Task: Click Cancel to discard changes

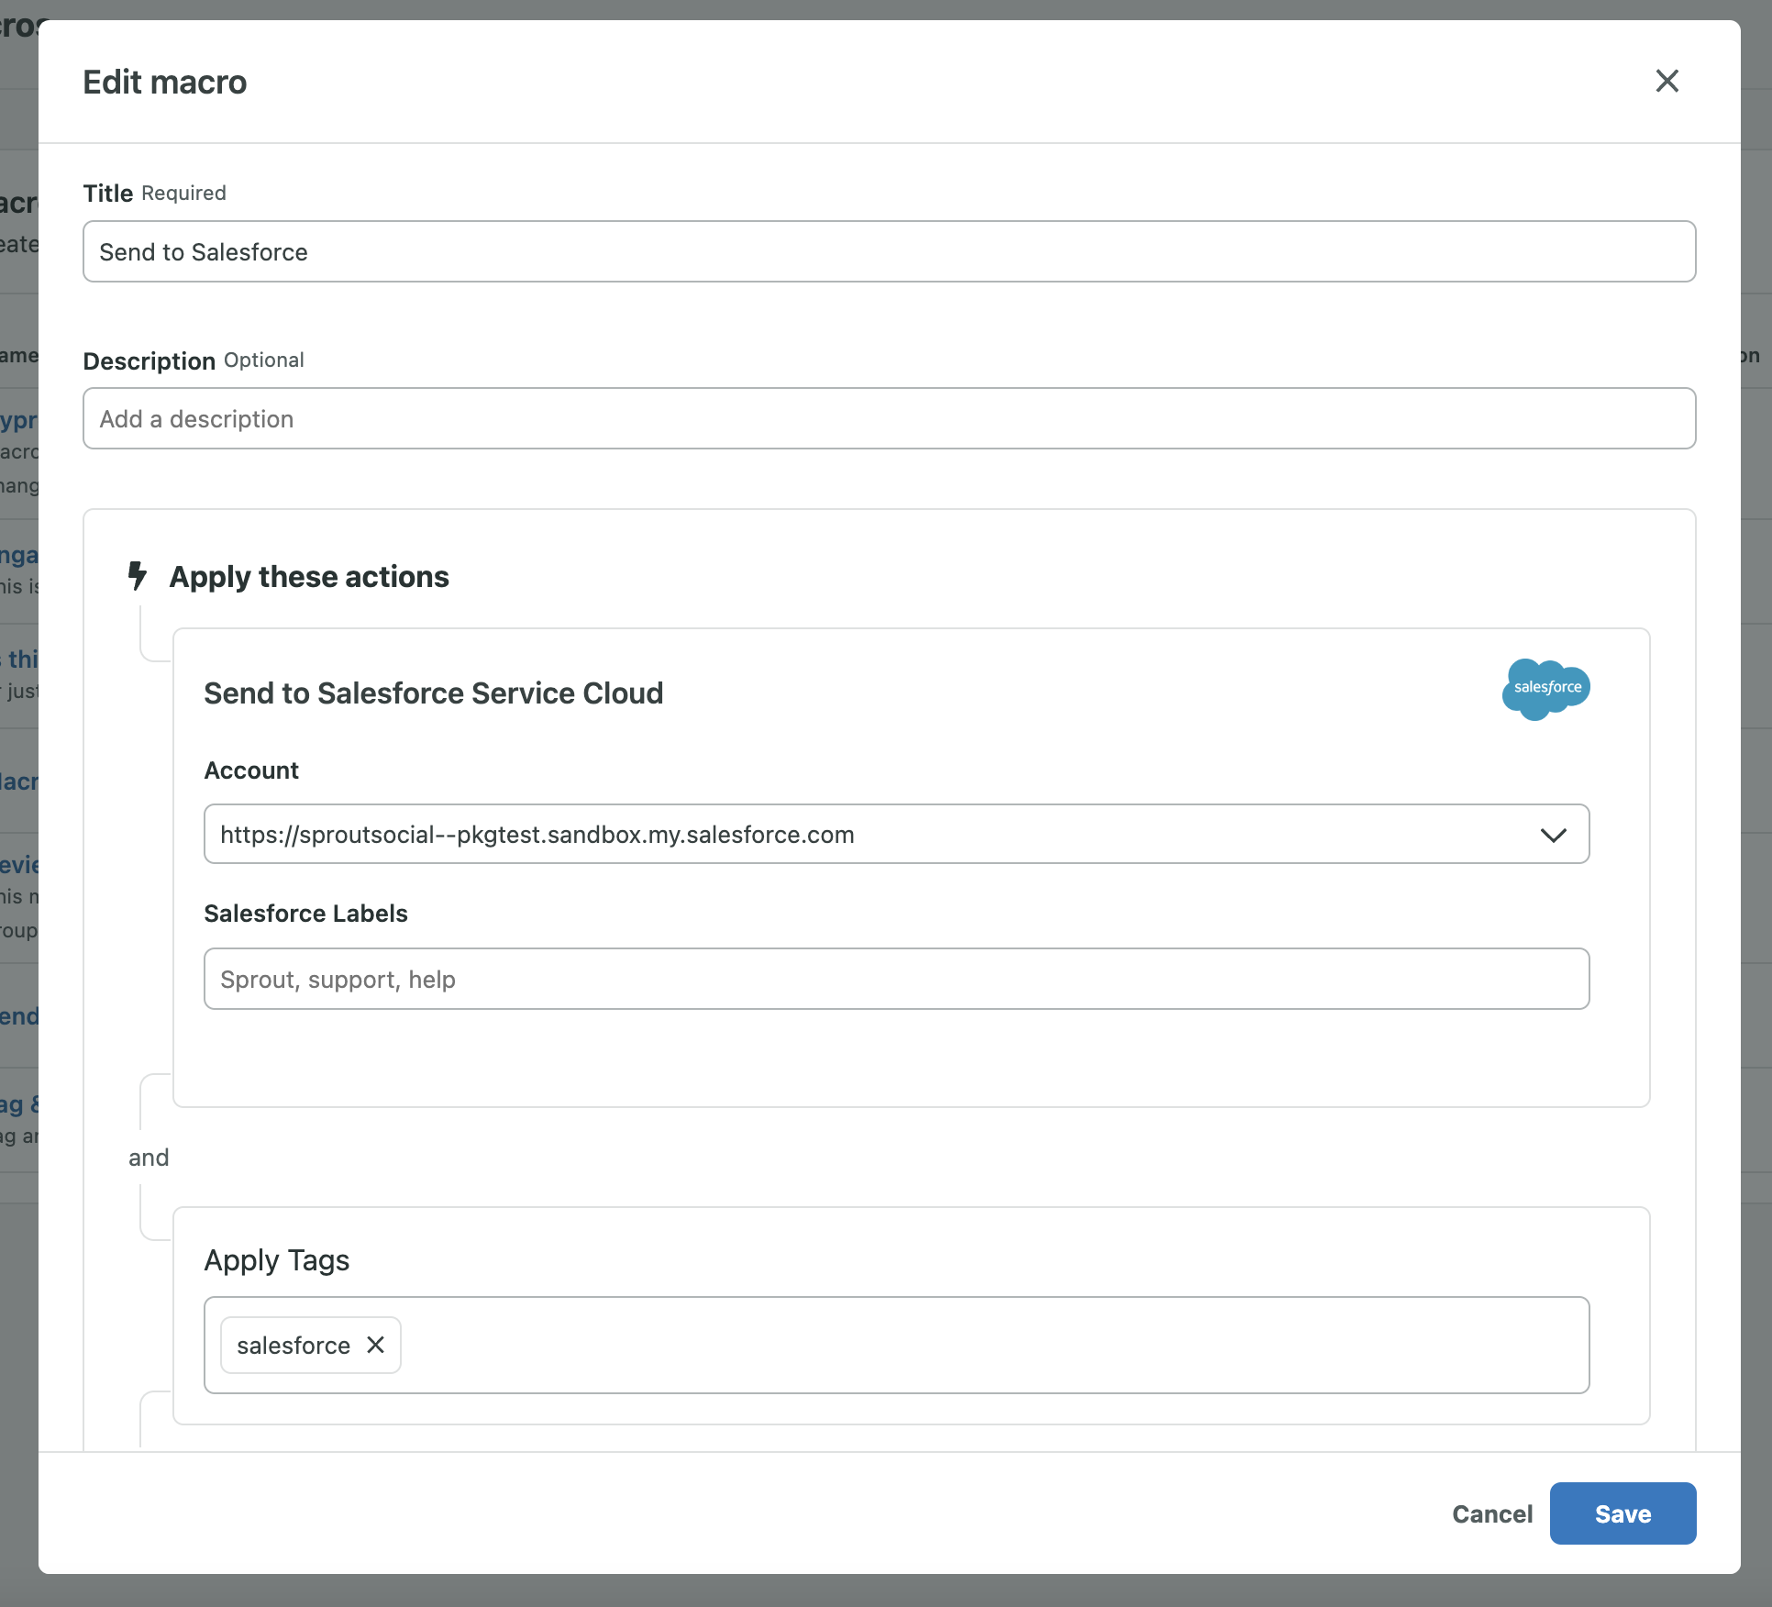Action: (1491, 1513)
